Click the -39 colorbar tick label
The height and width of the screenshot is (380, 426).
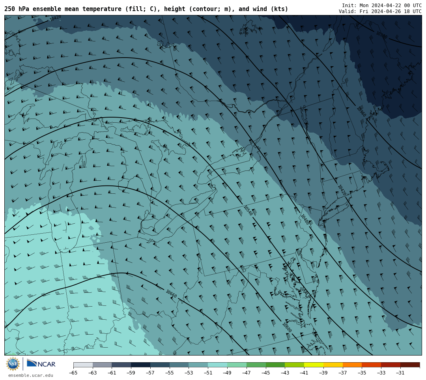(323, 373)
